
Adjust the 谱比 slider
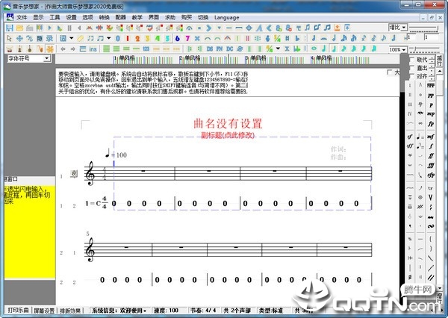coord(423,28)
